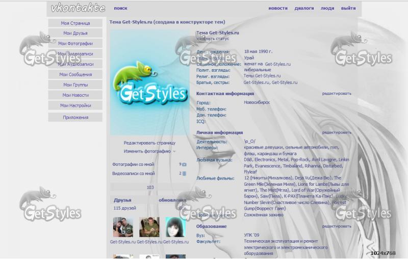Open Моя Страница in the sidebar

coord(75,23)
